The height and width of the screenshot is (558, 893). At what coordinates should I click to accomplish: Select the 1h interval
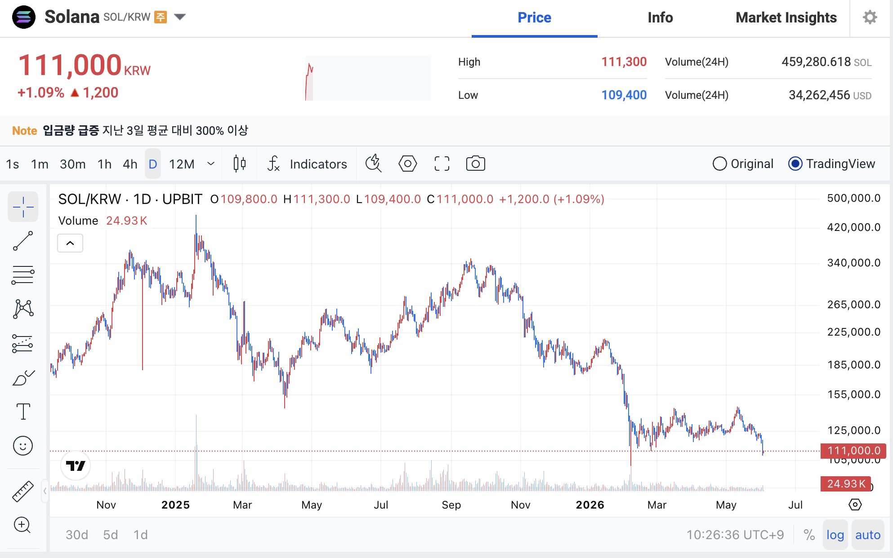[x=105, y=164]
